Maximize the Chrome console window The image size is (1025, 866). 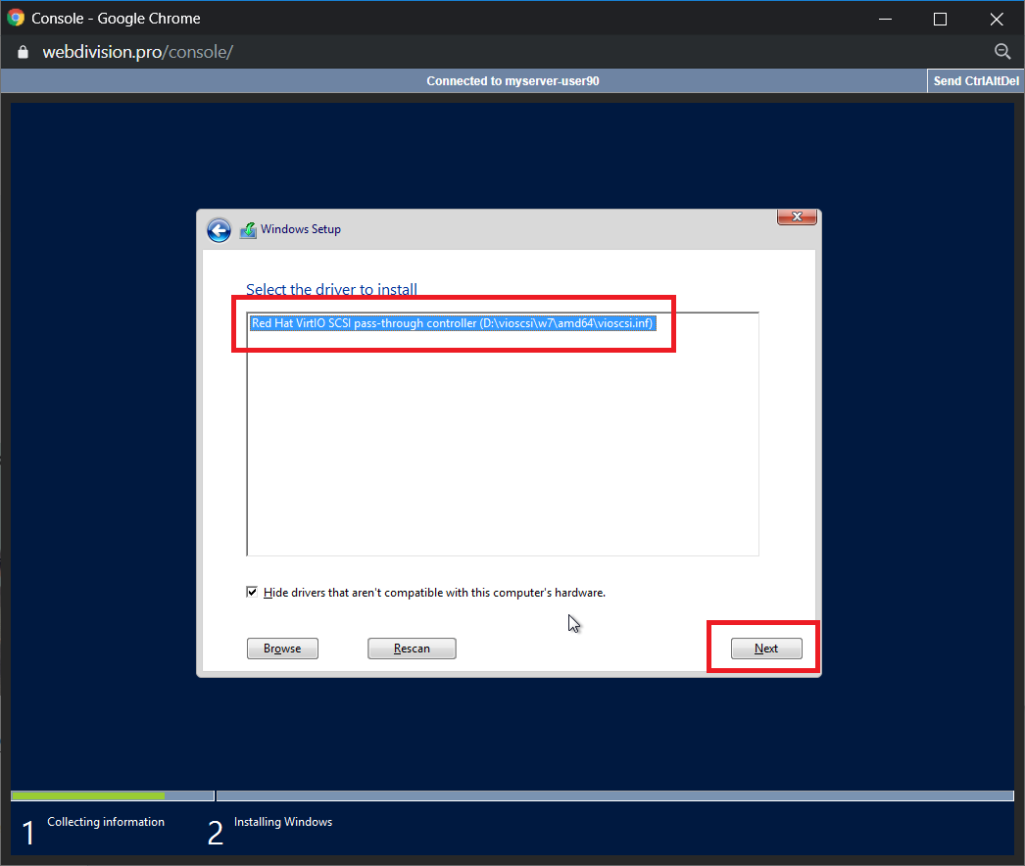pyautogui.click(x=940, y=19)
